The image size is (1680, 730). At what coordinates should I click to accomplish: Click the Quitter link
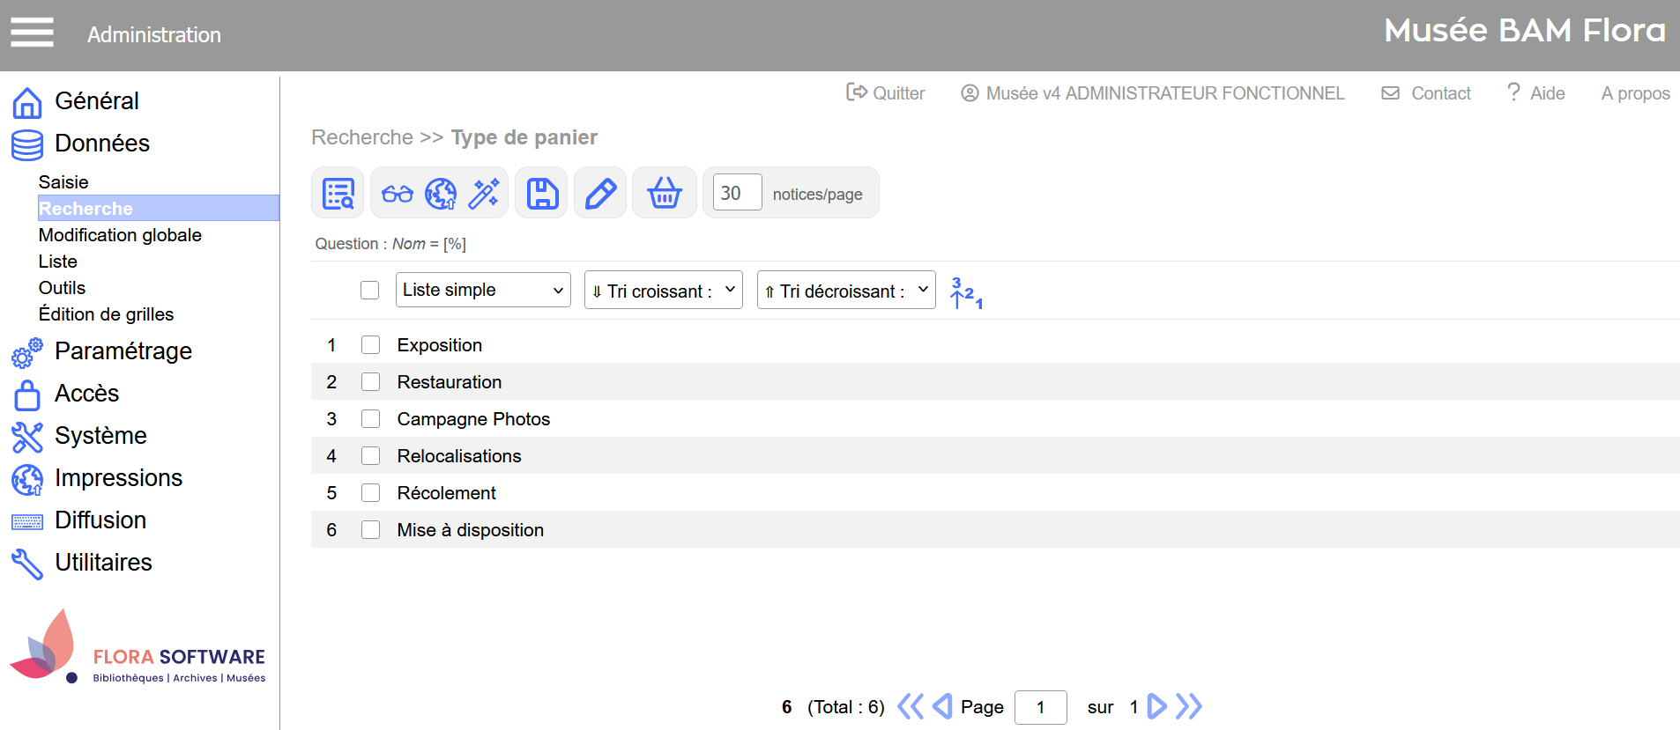tap(886, 93)
